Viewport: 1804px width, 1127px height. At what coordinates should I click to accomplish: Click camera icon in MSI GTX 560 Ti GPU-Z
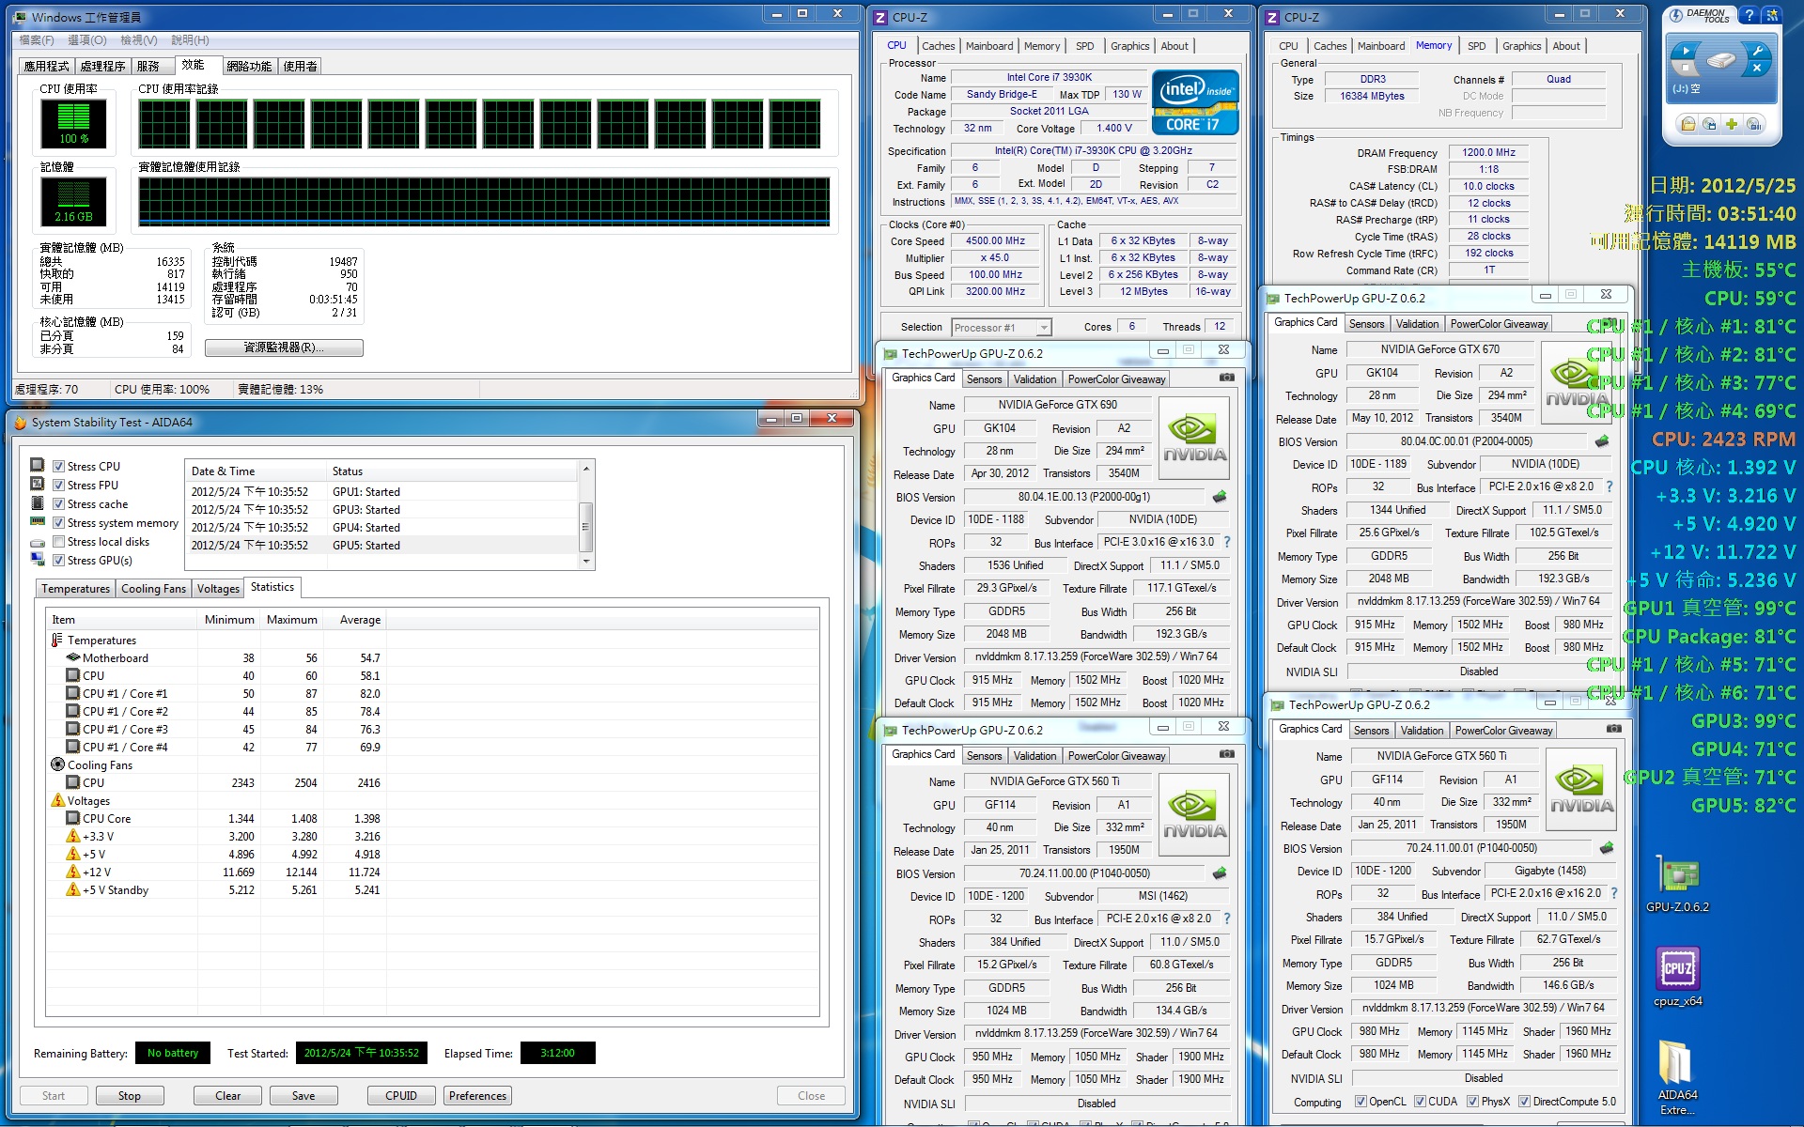(1227, 754)
